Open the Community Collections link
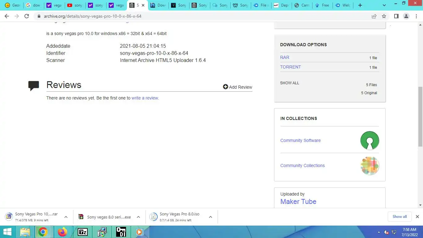This screenshot has width=423, height=238. coord(303,165)
